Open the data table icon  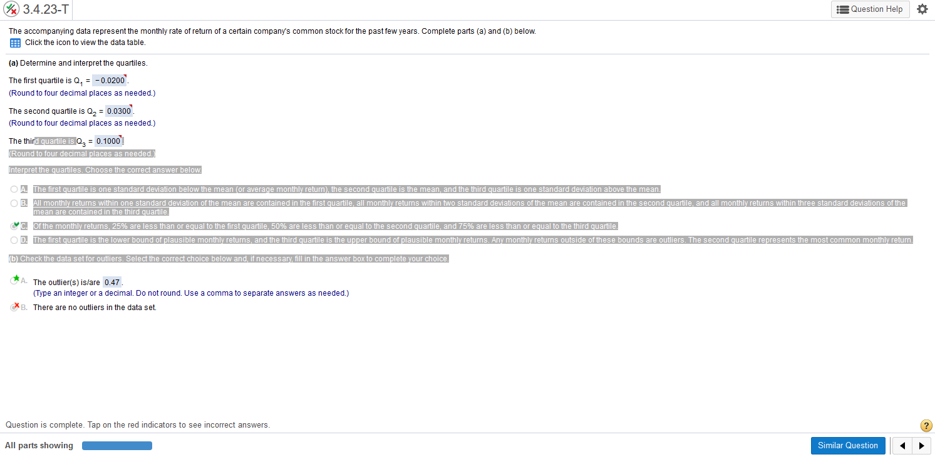pyautogui.click(x=15, y=43)
